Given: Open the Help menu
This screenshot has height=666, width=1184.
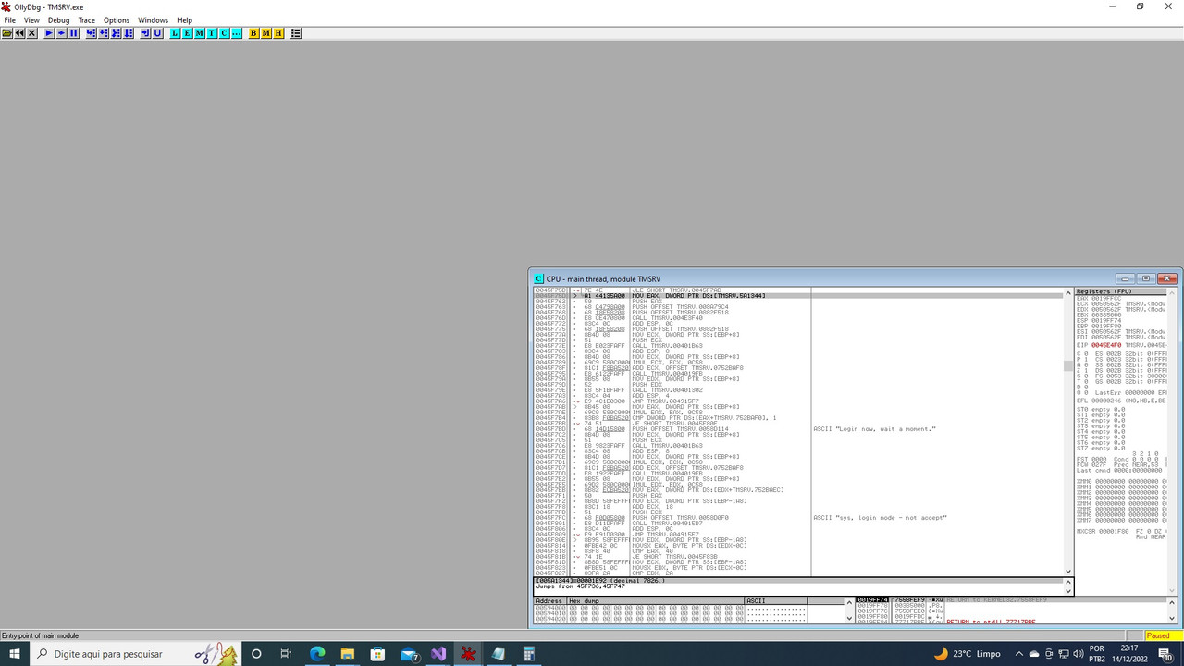Looking at the screenshot, I should [x=184, y=20].
